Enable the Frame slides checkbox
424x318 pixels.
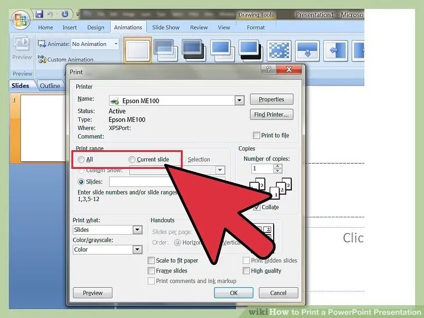coord(151,271)
